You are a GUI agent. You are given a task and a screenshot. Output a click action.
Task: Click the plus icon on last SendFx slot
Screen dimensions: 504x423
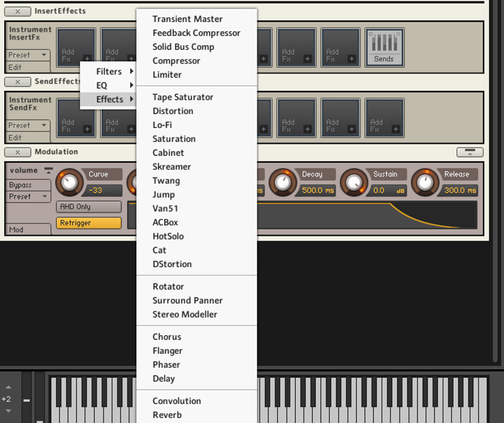(396, 129)
